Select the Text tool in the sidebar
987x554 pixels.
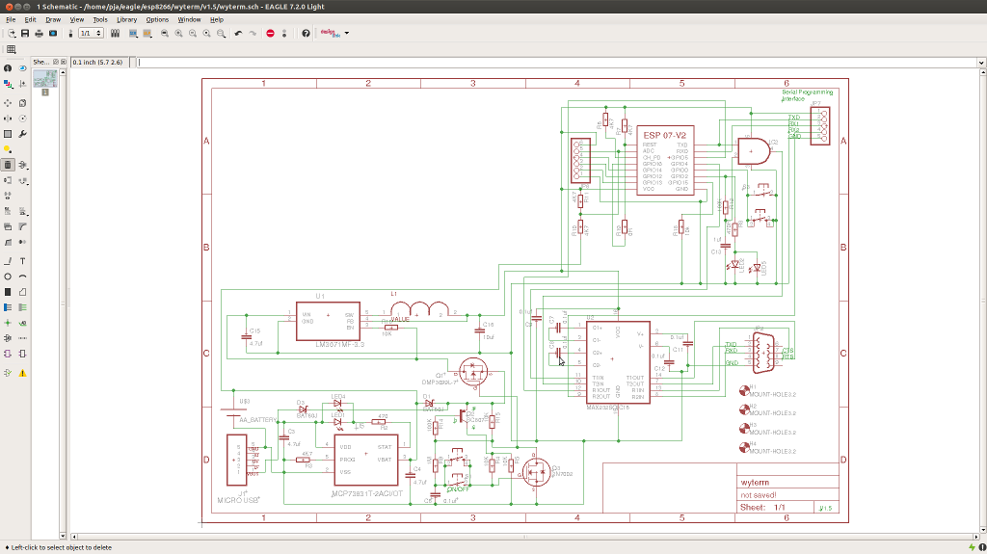pos(22,261)
